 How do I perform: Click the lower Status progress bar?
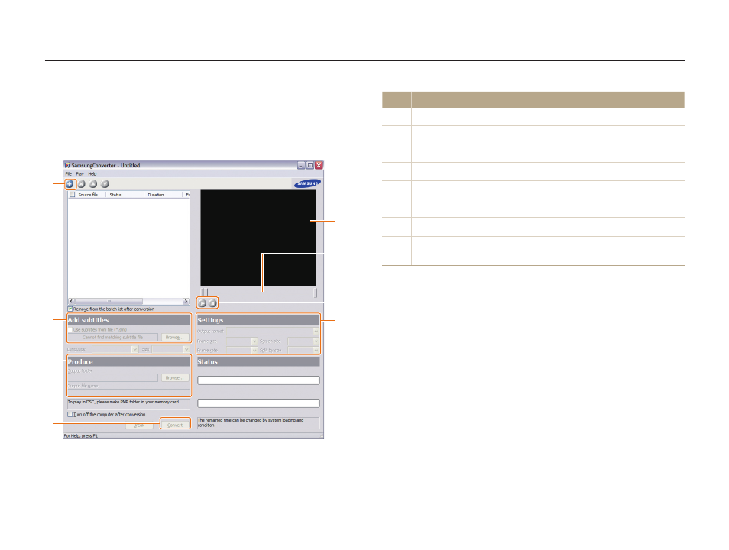pos(258,403)
